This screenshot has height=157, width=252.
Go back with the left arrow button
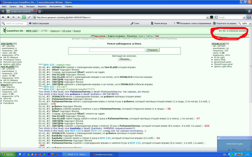pos(8,17)
